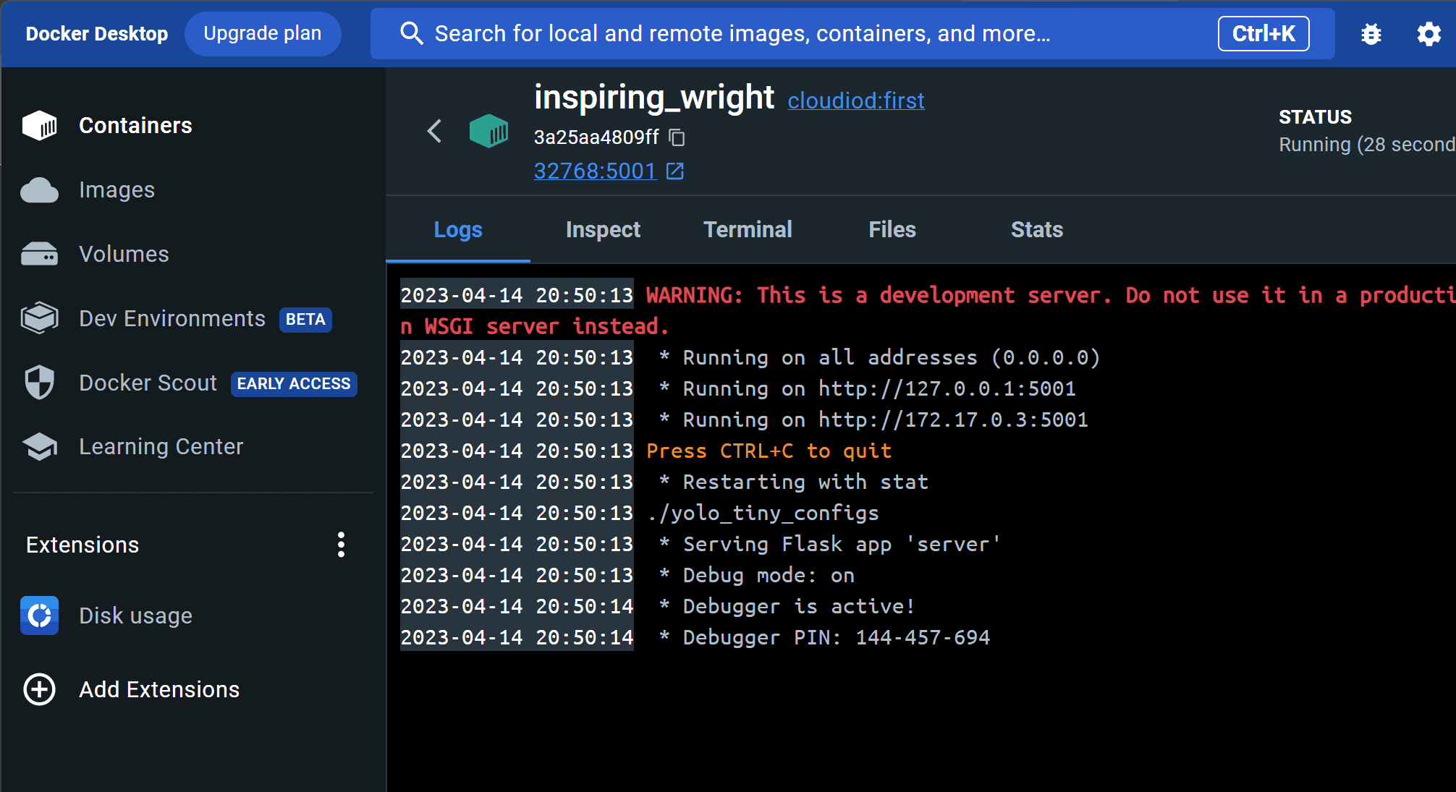Viewport: 1456px width, 792px height.
Task: Go back with the left chevron
Action: 434,131
